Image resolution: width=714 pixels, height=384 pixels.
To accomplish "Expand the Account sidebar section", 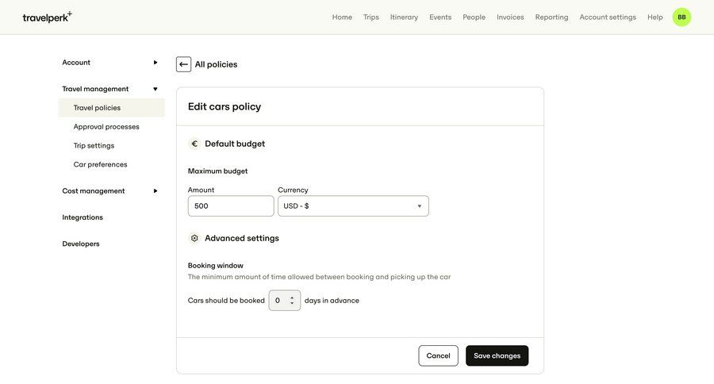I will point(155,63).
